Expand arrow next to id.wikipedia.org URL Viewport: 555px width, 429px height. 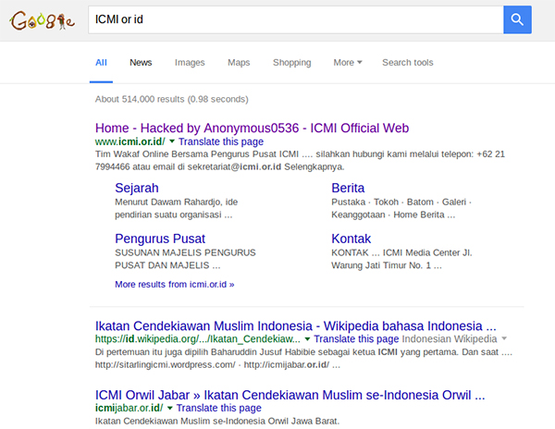(x=307, y=338)
